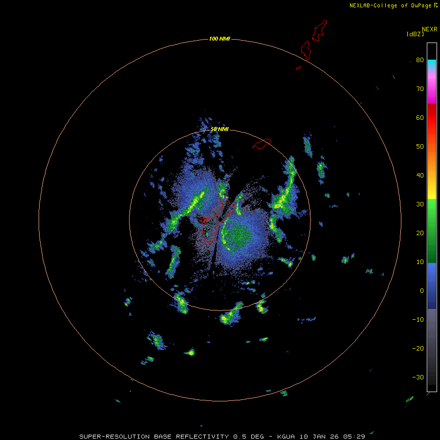Click the 50 value on the dBZ scale
This screenshot has width=440, height=440.
click(420, 147)
